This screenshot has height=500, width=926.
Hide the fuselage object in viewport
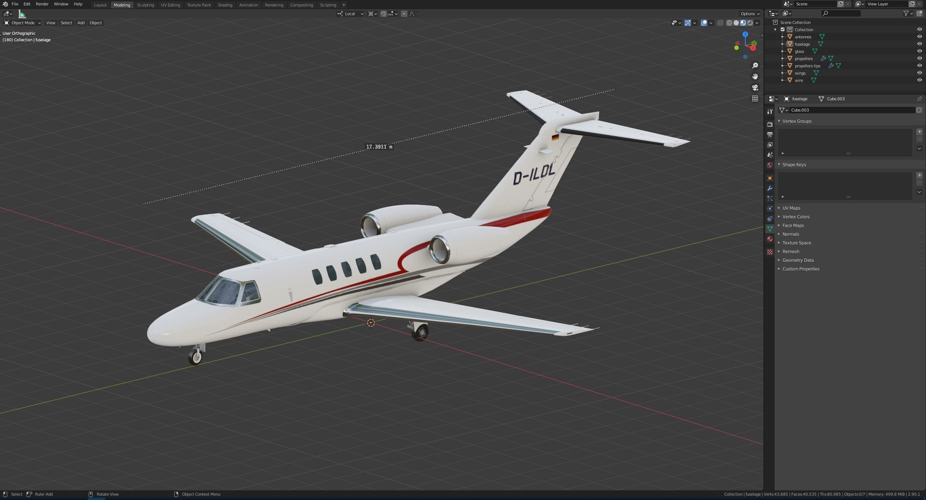(x=919, y=44)
